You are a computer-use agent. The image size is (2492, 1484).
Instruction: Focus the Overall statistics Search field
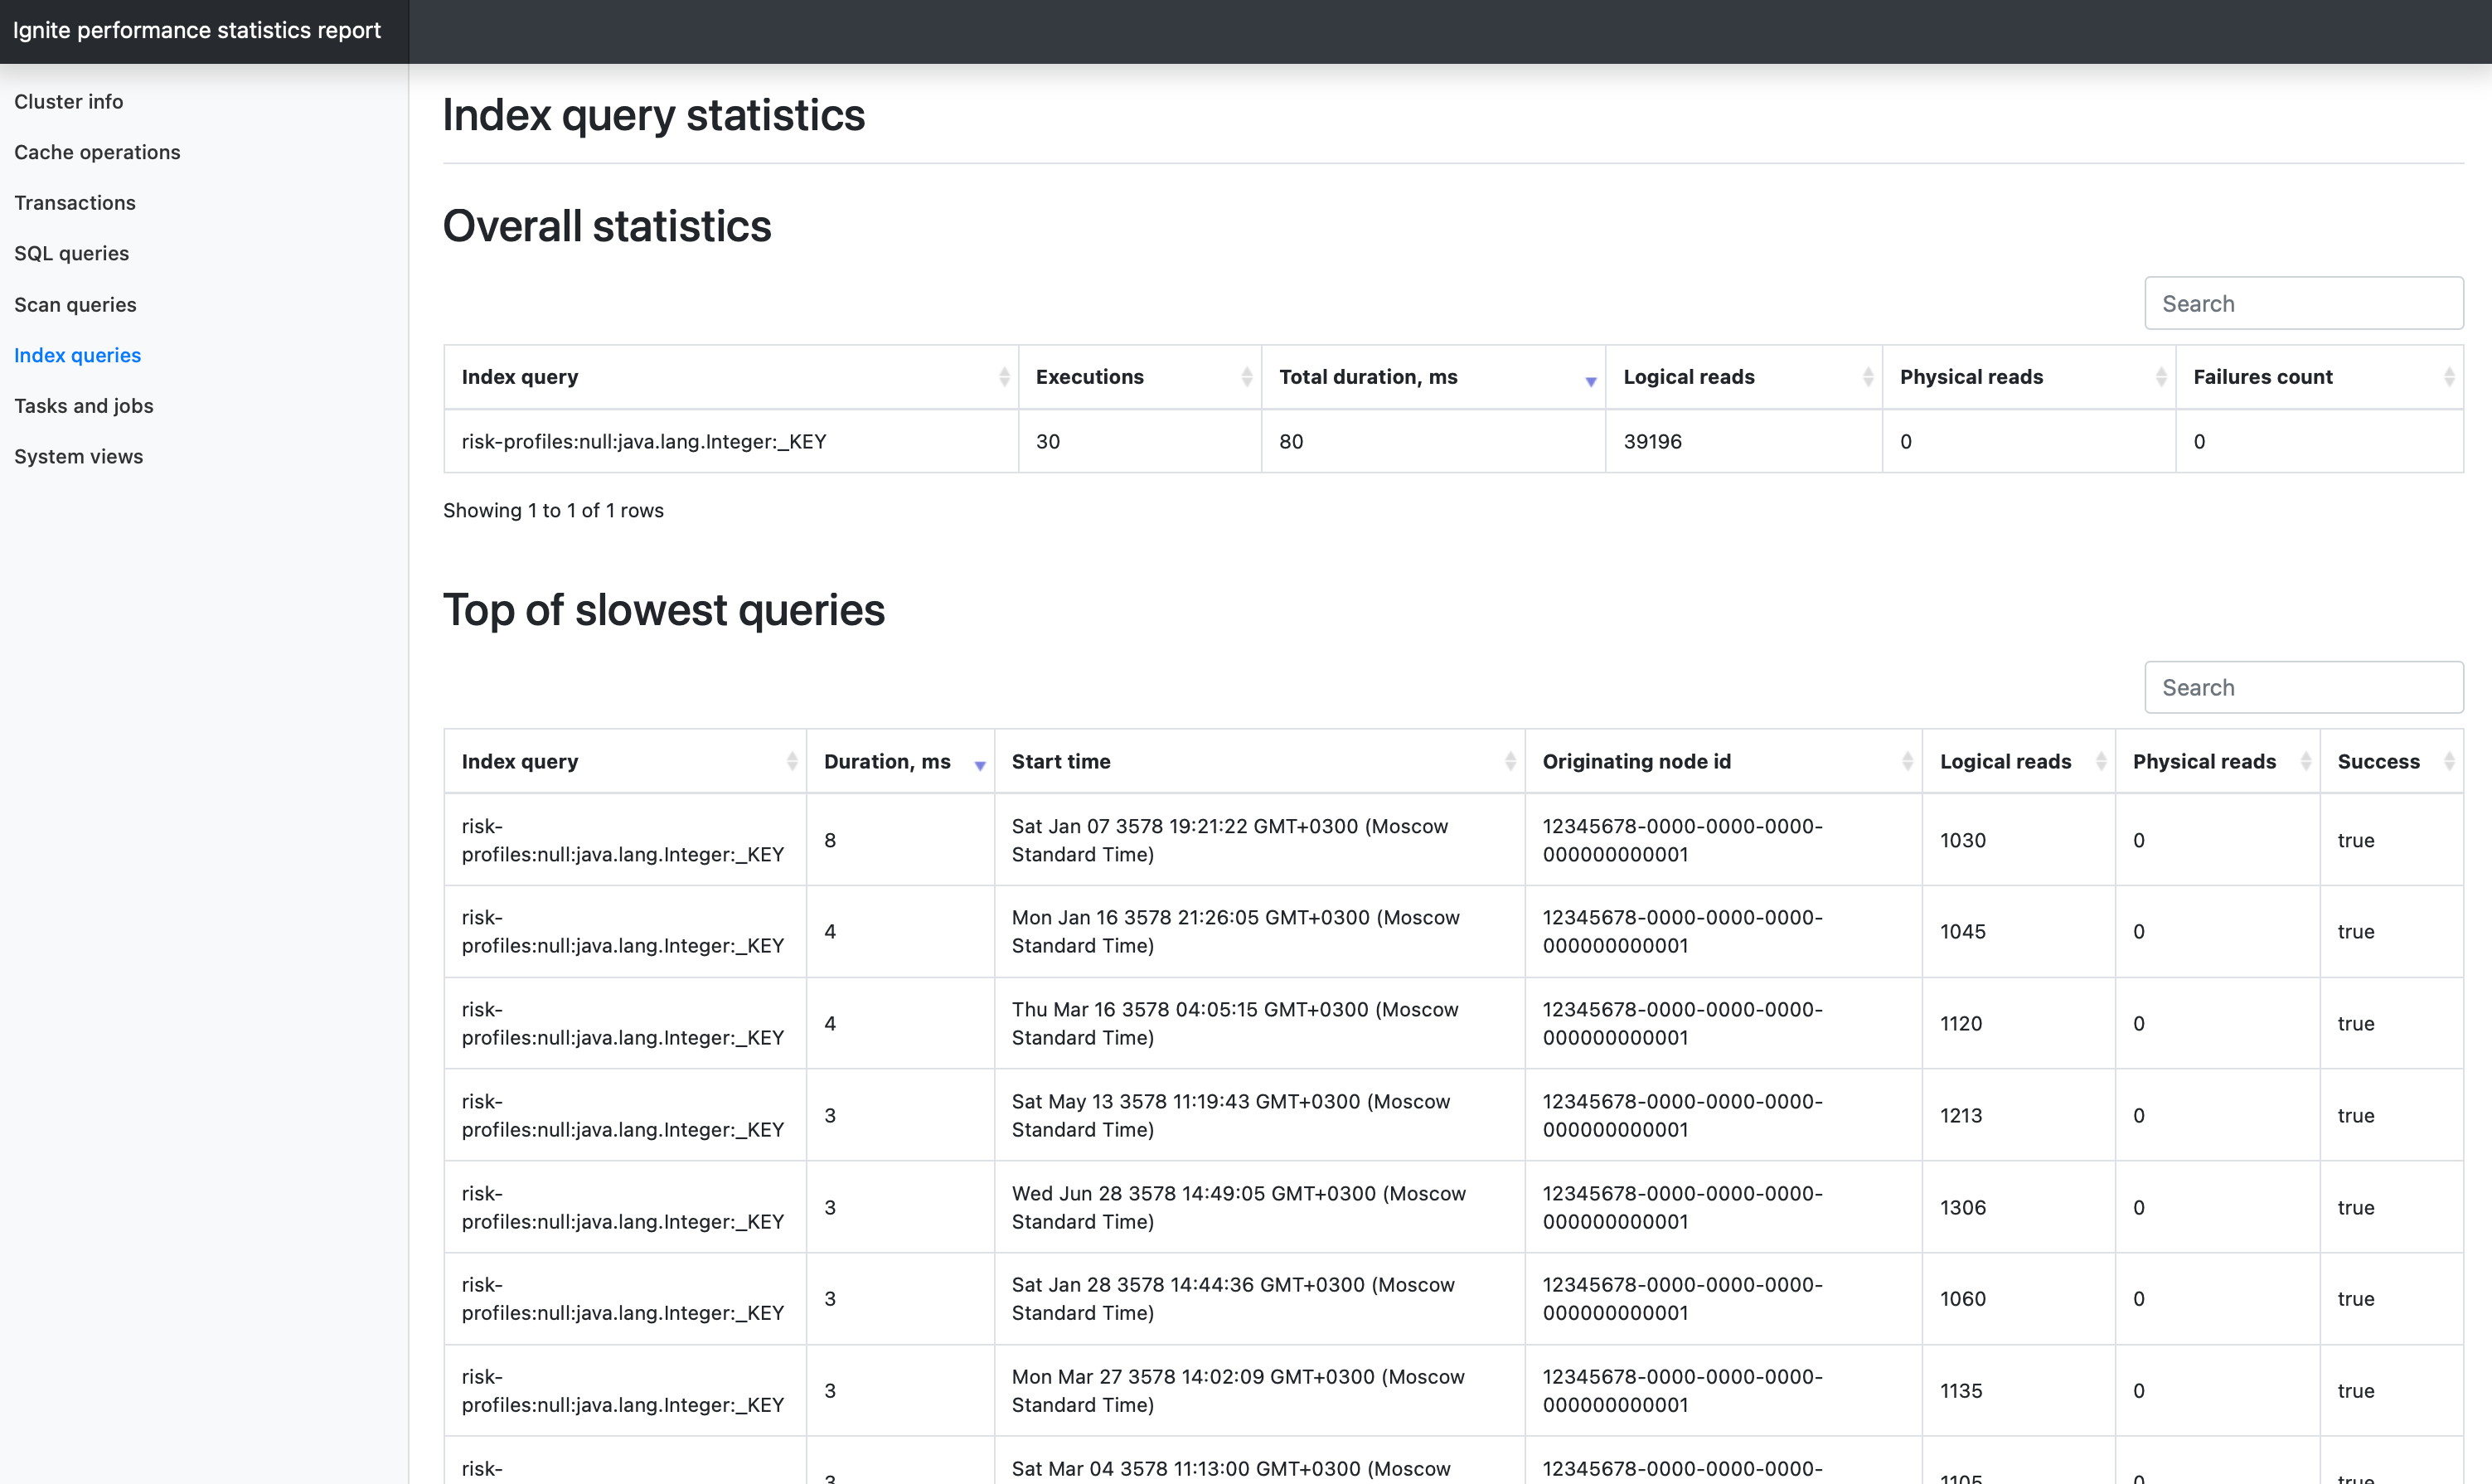click(x=2303, y=303)
